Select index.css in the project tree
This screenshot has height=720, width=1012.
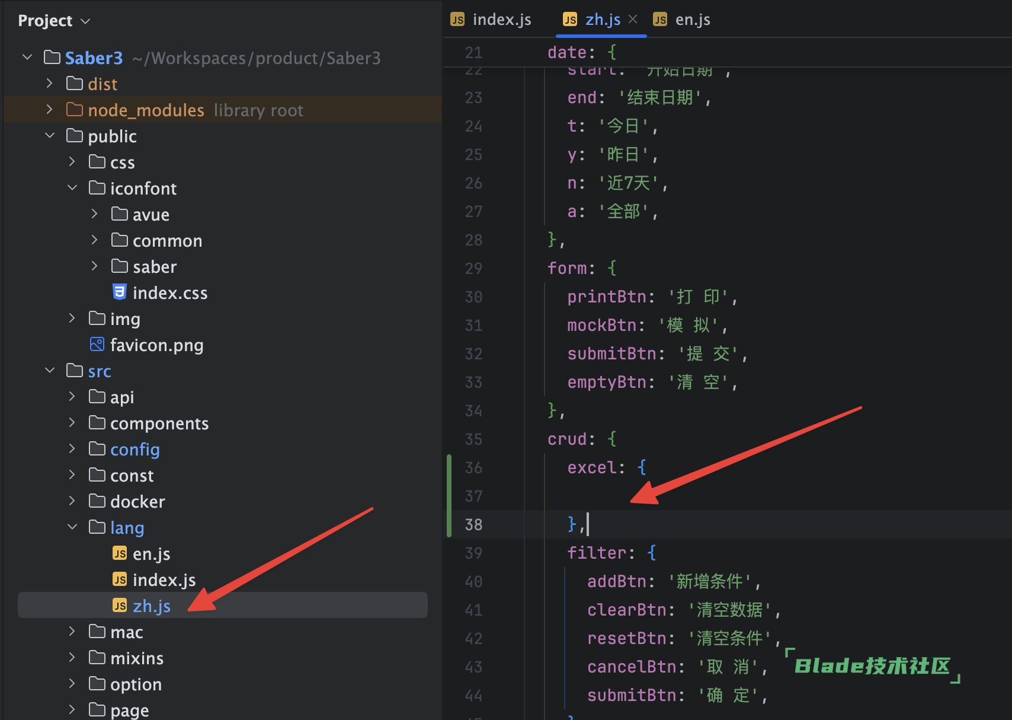click(170, 292)
